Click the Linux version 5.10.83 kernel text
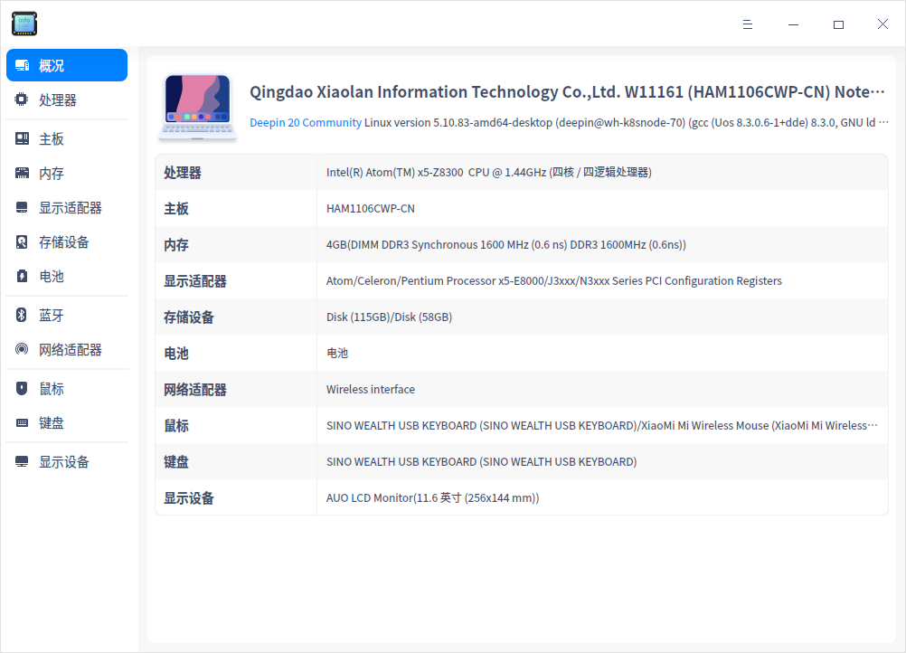Image resolution: width=906 pixels, height=653 pixels. coord(626,122)
